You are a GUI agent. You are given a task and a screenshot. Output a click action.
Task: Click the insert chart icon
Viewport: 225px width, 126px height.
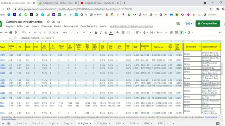pyautogui.click(x=176, y=33)
